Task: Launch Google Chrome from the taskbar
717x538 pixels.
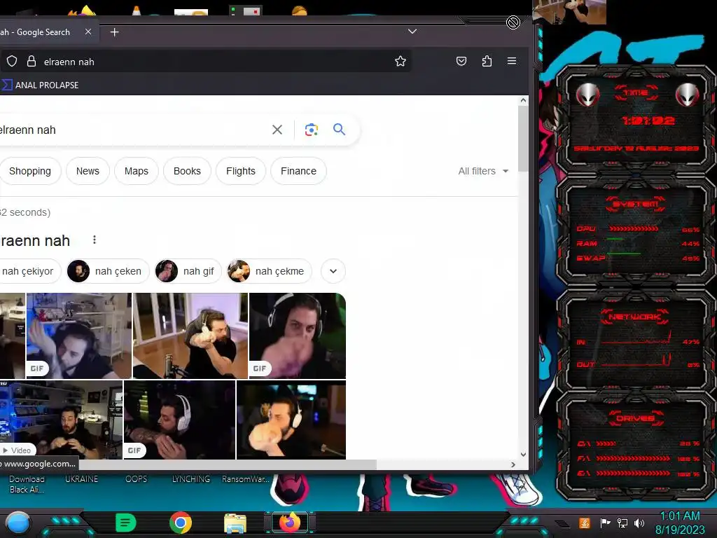Action: click(181, 523)
